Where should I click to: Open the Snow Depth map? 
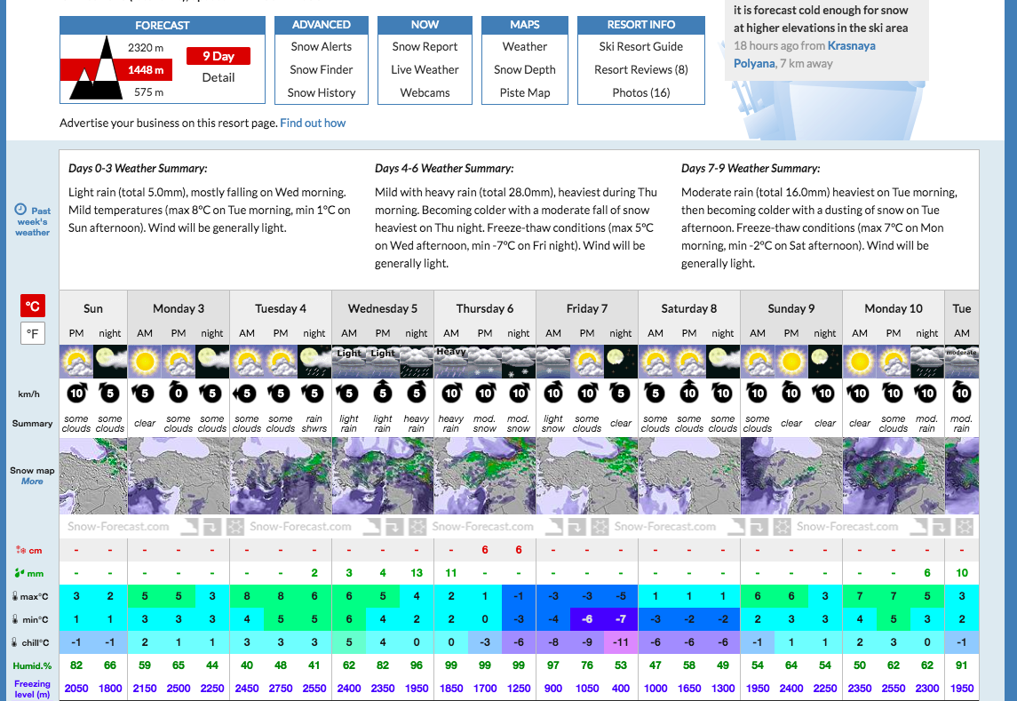click(x=525, y=69)
